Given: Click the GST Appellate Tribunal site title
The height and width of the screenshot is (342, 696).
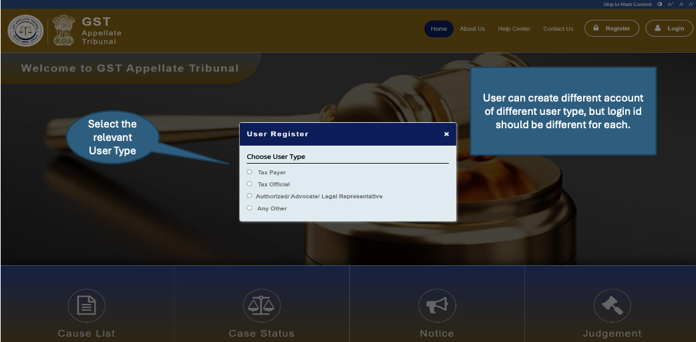Looking at the screenshot, I should [x=102, y=31].
